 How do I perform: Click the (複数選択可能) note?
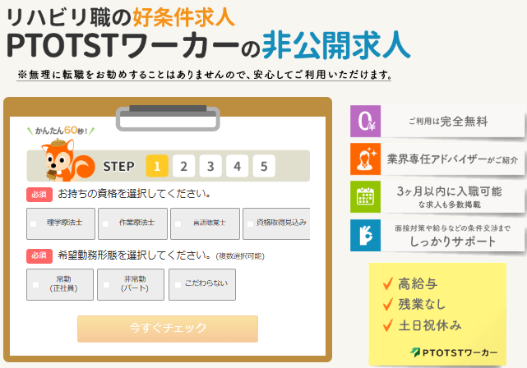pos(240,256)
